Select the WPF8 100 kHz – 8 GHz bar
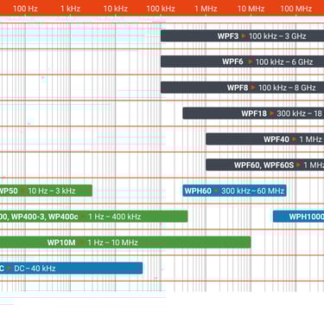Image resolution: width=324 pixels, height=317 pixels. (x=242, y=87)
